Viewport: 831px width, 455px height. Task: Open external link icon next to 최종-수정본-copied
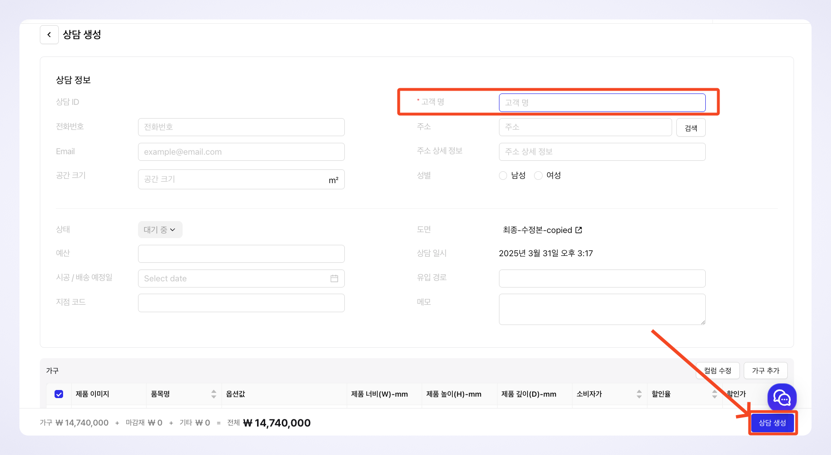click(579, 230)
